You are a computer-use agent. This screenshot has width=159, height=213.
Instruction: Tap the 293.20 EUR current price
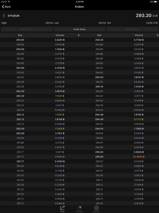pos(147,16)
